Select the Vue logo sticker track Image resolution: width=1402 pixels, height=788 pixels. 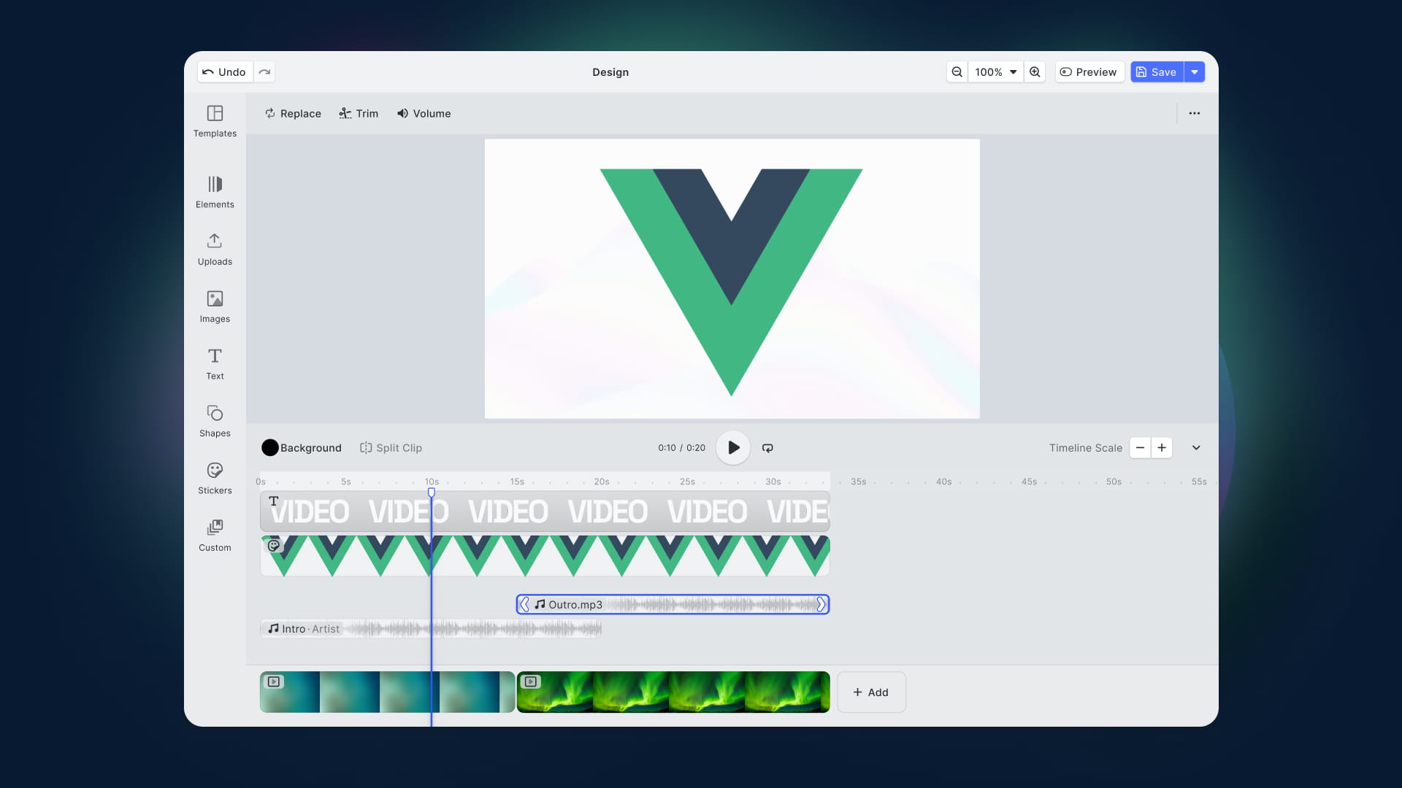545,556
